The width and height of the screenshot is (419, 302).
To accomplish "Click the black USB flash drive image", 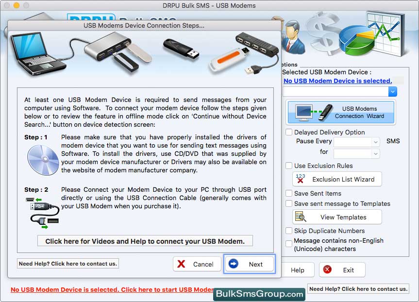I will coord(181,50).
